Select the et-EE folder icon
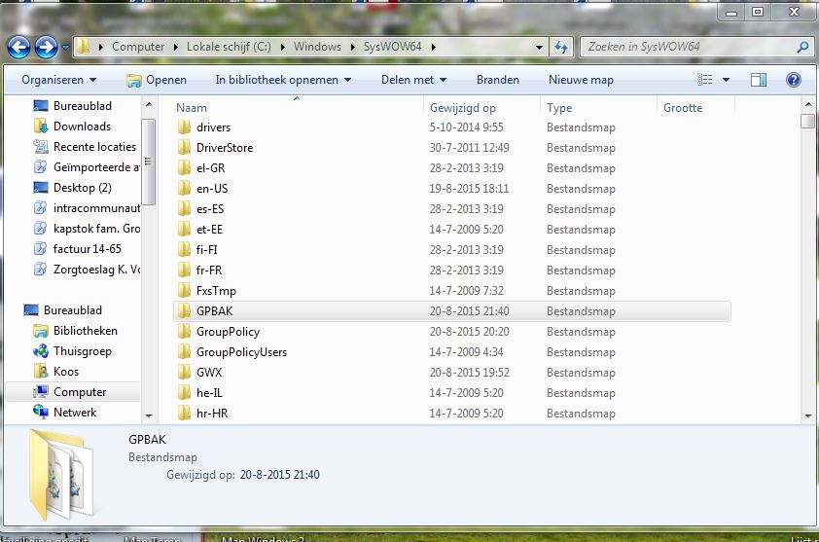This screenshot has width=819, height=542. (x=184, y=229)
